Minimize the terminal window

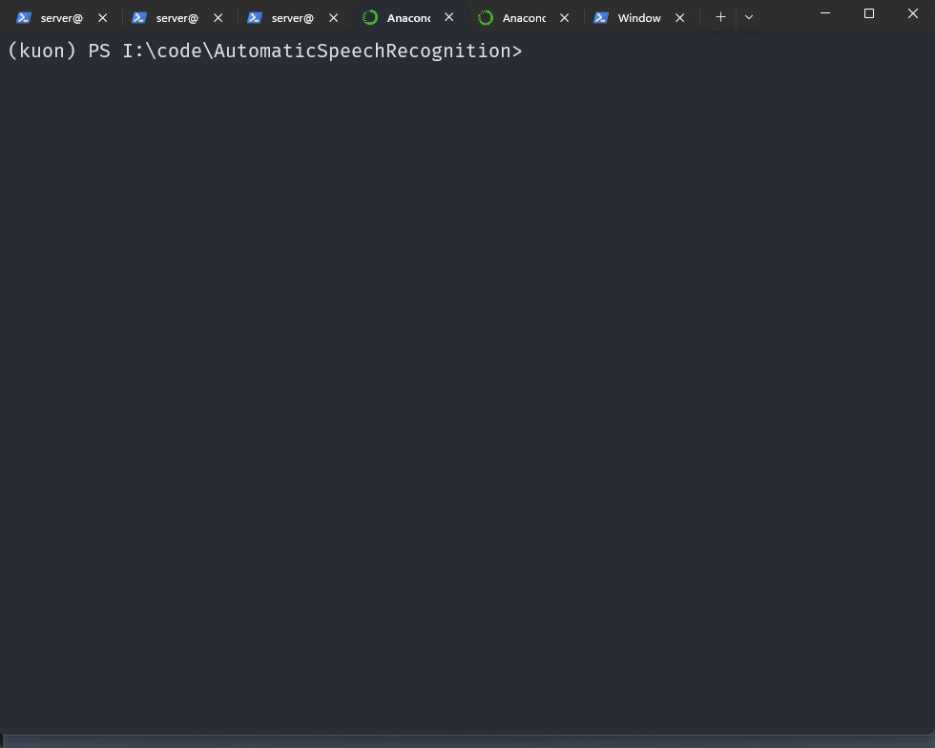click(825, 13)
